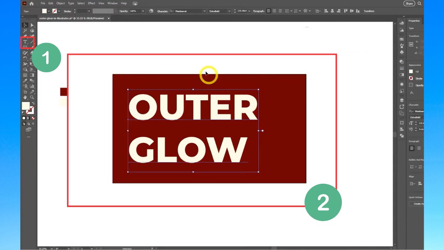This screenshot has width=444, height=250.
Task: Go to the Home screen icon
Action: point(31,3)
